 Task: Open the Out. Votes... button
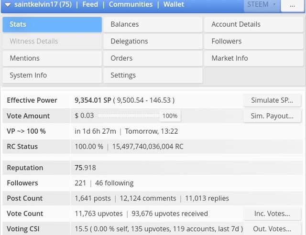coord(272,229)
